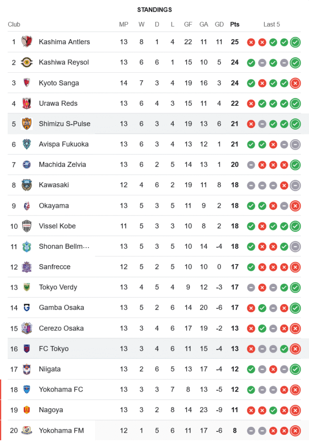The width and height of the screenshot is (309, 446).
Task: Open the Kyoto Sanga team link
Action: pos(59,83)
